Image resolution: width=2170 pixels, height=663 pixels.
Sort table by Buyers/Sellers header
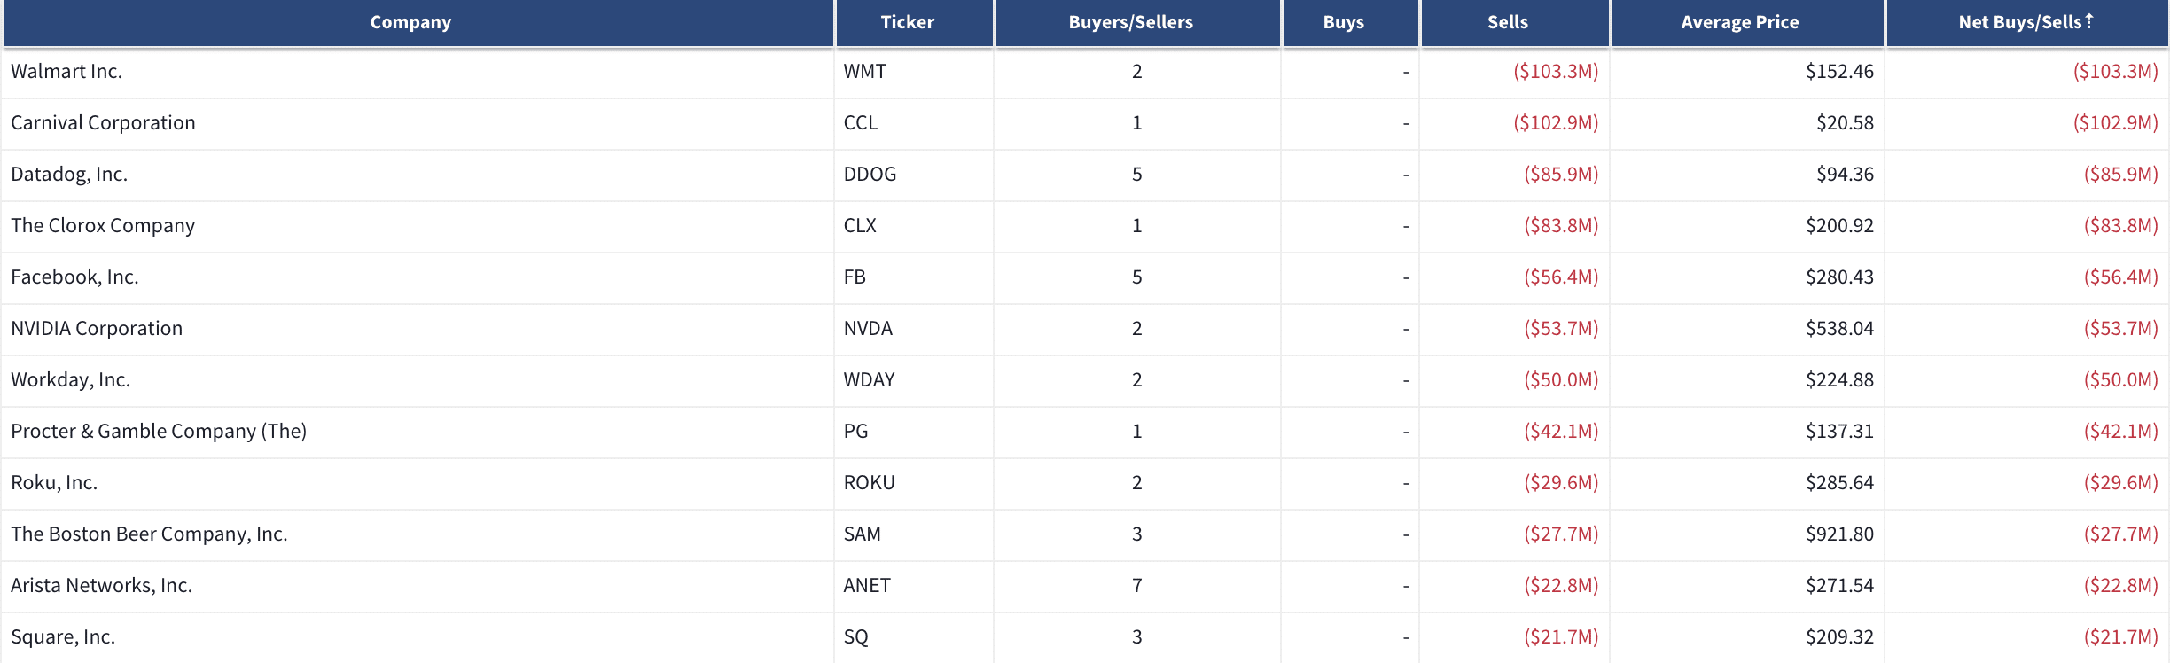pyautogui.click(x=1130, y=22)
